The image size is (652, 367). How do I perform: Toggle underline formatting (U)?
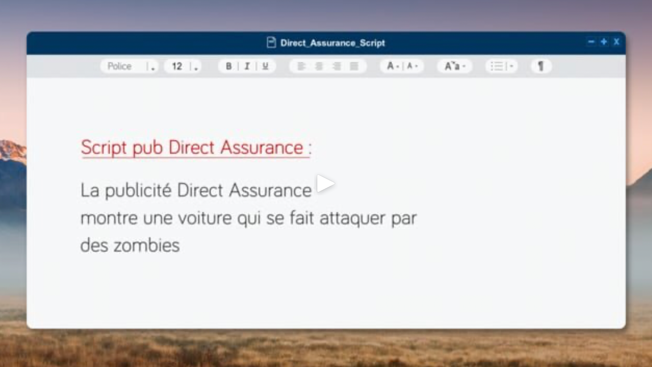click(265, 66)
